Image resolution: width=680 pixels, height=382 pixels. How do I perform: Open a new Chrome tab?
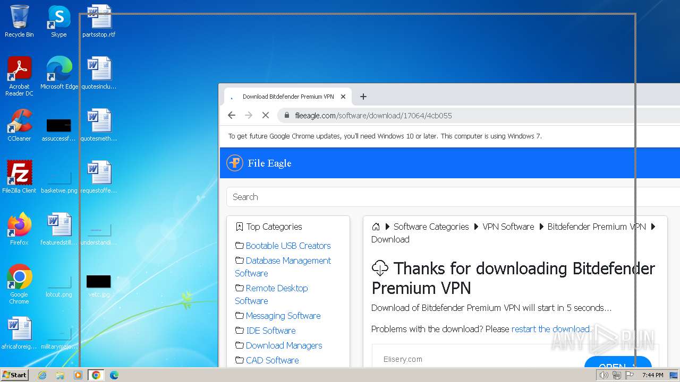click(363, 97)
